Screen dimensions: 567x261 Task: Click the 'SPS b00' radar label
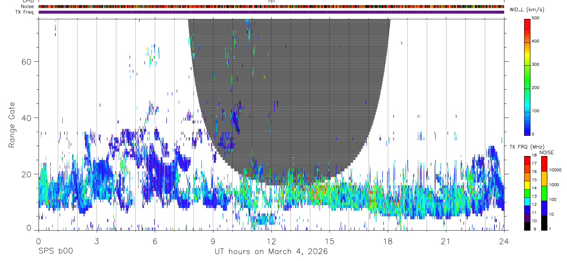pos(55,252)
